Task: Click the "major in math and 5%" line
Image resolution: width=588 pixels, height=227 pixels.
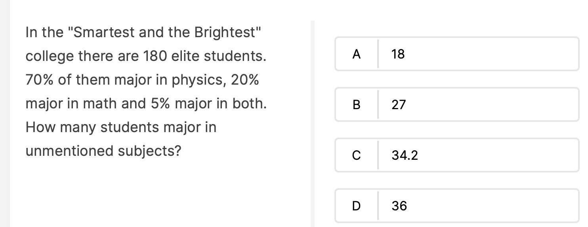Action: [146, 104]
